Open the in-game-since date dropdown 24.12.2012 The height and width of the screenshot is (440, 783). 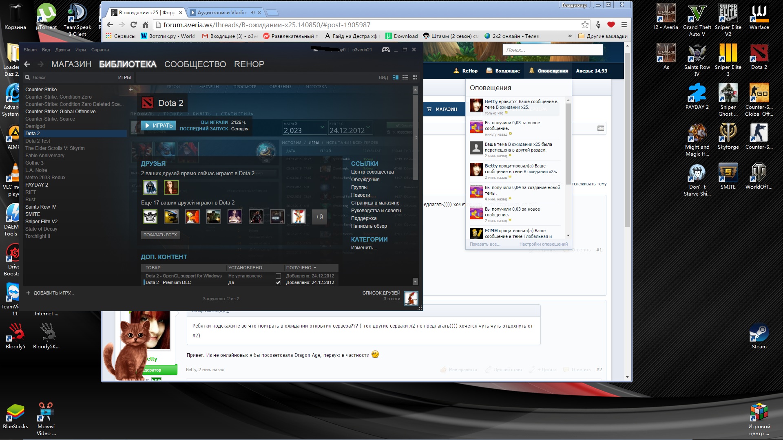(368, 128)
